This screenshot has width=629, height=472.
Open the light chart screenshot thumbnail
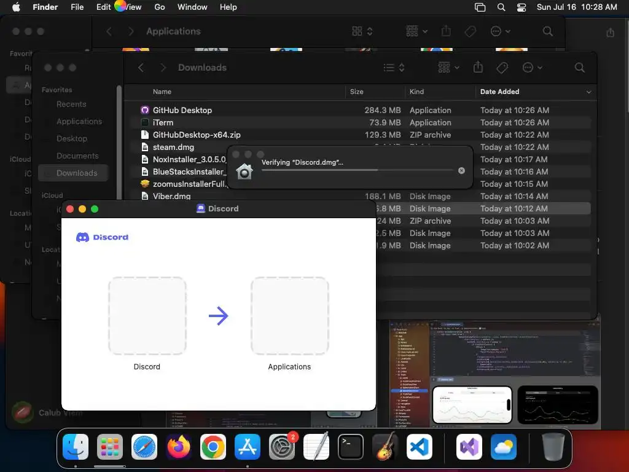tap(472, 405)
